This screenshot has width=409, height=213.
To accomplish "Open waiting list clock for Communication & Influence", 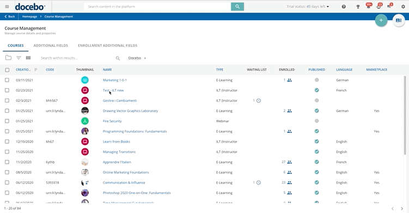I will tap(259, 182).
